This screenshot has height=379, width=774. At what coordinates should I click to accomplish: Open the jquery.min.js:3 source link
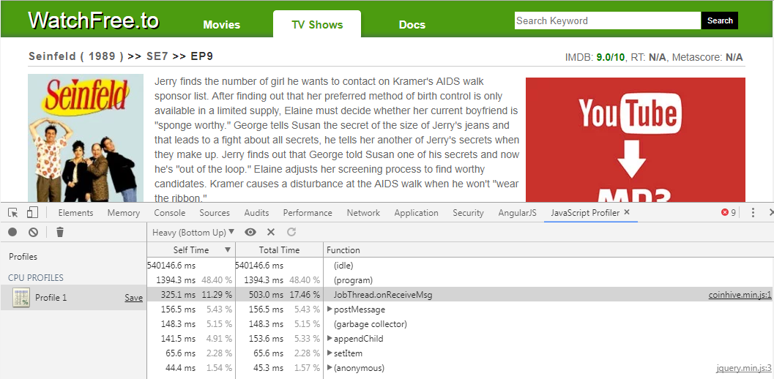click(x=744, y=367)
